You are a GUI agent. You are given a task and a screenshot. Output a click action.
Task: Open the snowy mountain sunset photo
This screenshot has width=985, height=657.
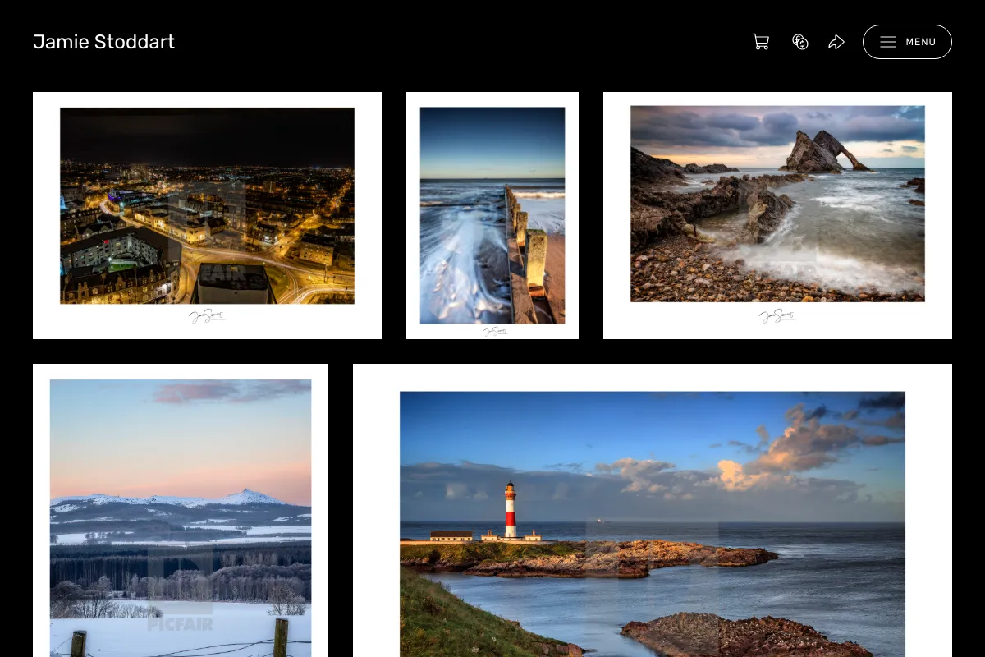click(181, 517)
